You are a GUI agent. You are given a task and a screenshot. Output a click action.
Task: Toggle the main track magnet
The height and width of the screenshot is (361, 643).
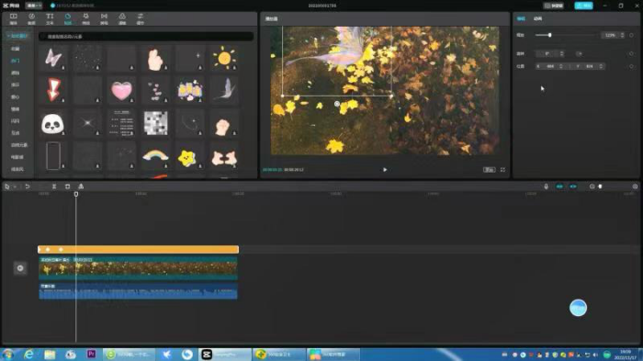(x=559, y=186)
